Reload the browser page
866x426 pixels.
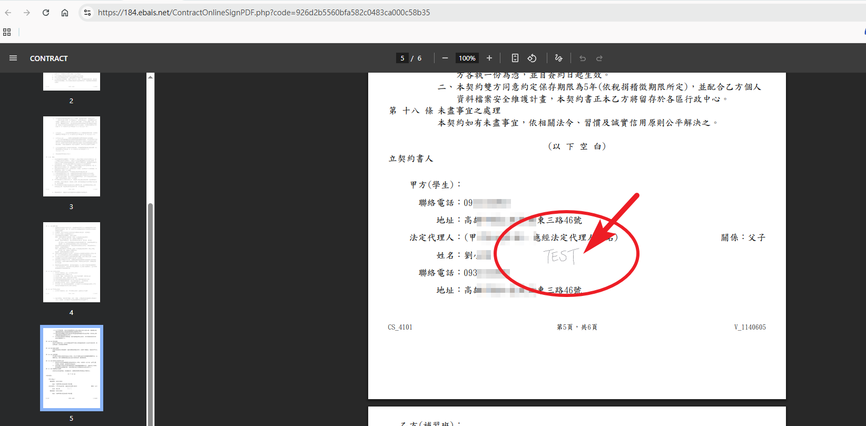[46, 13]
